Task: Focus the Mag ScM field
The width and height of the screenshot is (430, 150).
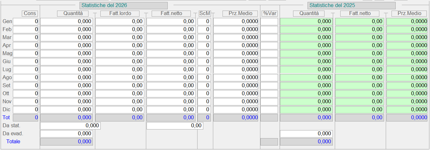Action: point(204,54)
